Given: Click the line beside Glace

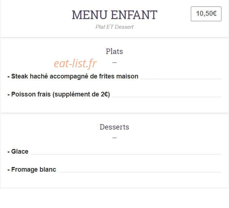Looking at the screenshot, I should (x=126, y=154).
